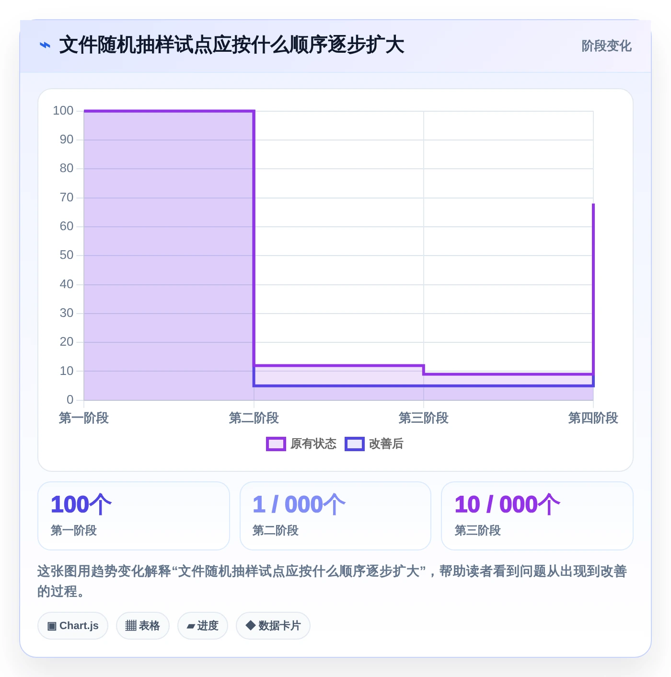
Task: Click the 第二阶段 x-axis label
Action: [x=254, y=418]
